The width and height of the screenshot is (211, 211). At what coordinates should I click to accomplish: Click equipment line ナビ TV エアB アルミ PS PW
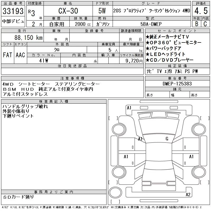tap(172, 71)
